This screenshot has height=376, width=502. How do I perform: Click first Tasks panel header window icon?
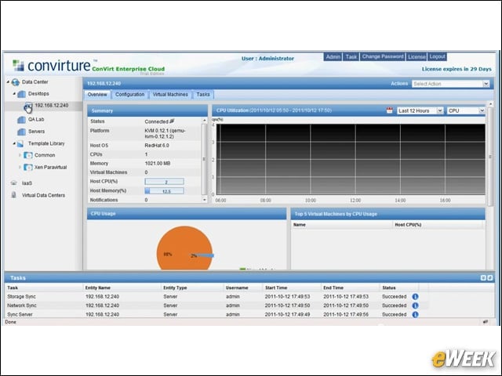coord(483,278)
